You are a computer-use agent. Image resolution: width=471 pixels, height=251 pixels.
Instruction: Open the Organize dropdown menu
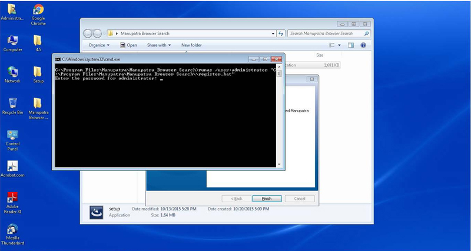pos(99,45)
